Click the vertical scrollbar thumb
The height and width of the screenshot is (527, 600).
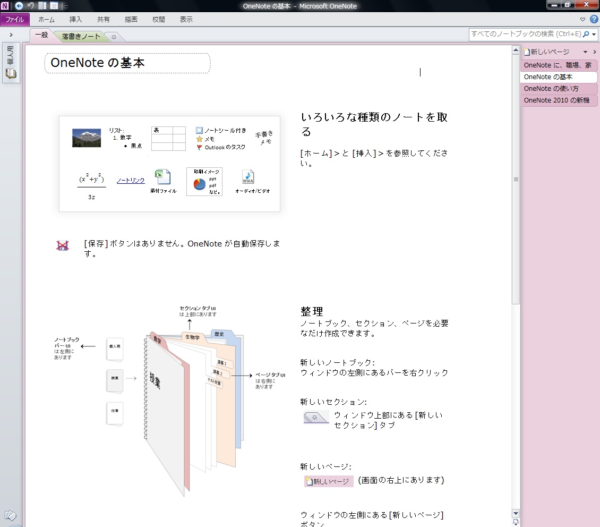click(516, 179)
